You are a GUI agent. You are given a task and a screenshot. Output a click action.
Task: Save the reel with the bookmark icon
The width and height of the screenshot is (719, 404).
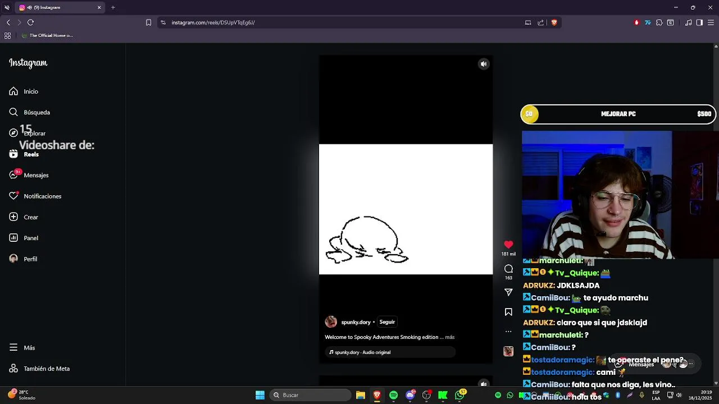point(508,312)
